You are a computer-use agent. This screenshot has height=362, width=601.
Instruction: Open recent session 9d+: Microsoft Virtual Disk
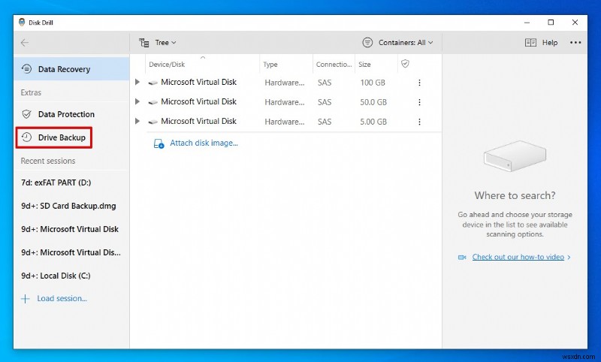70,229
